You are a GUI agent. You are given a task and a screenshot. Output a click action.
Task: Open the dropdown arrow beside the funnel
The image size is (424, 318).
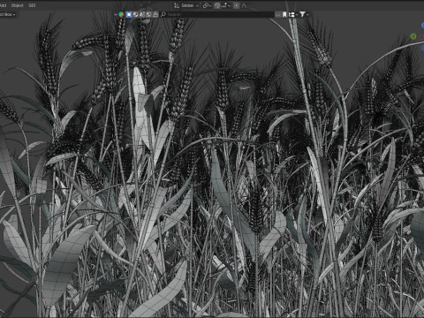pos(308,14)
